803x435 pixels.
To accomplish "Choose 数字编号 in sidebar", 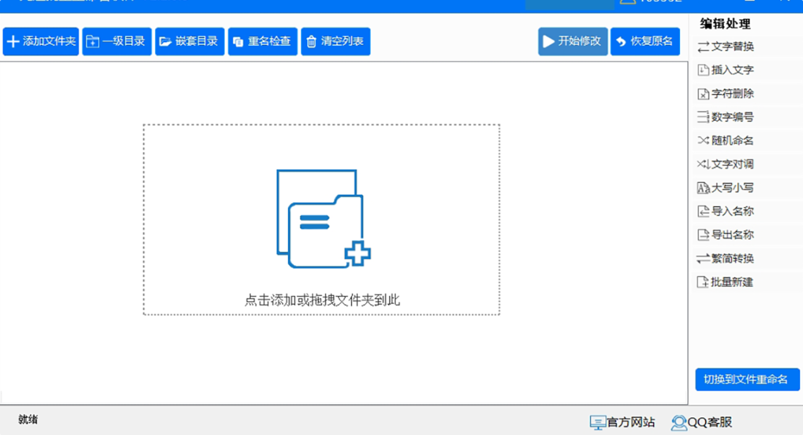I will point(726,117).
